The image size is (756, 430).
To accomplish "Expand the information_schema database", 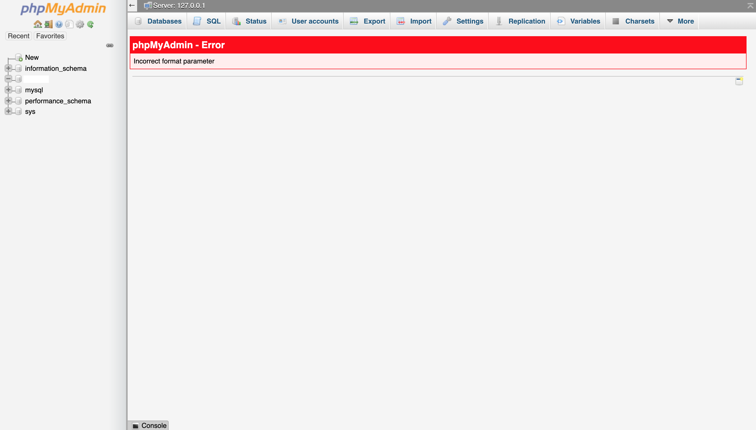I will 8,68.
